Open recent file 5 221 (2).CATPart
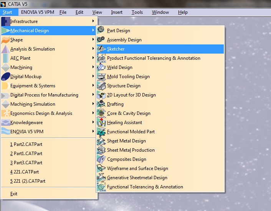 point(28,181)
